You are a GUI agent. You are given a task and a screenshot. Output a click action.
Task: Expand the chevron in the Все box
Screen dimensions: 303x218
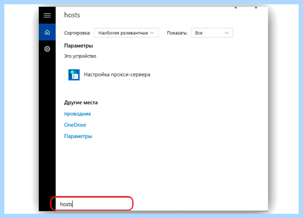pos(227,33)
